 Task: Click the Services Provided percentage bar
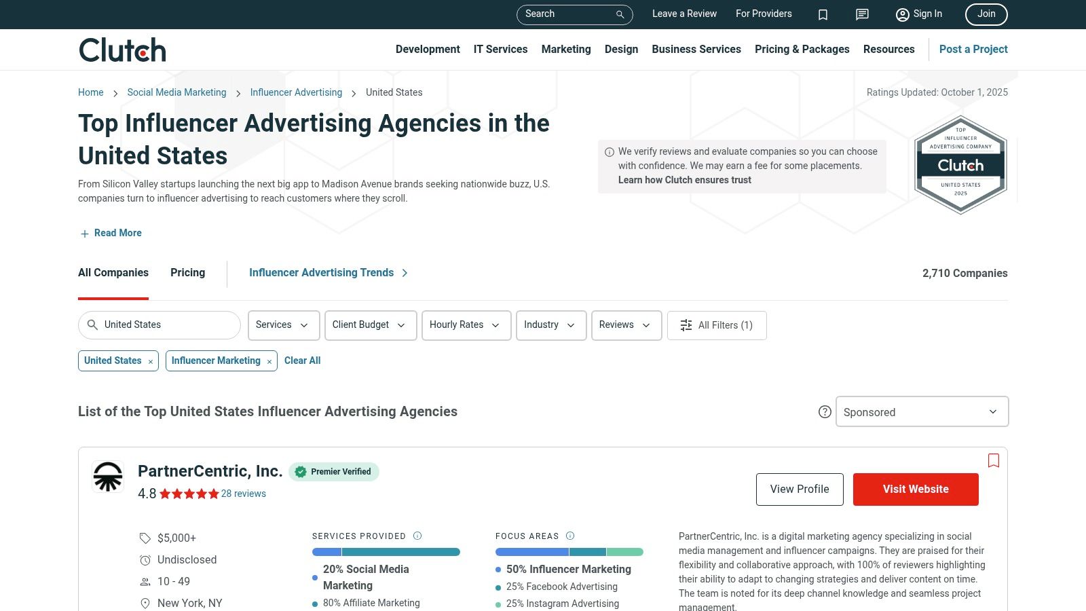pos(386,552)
